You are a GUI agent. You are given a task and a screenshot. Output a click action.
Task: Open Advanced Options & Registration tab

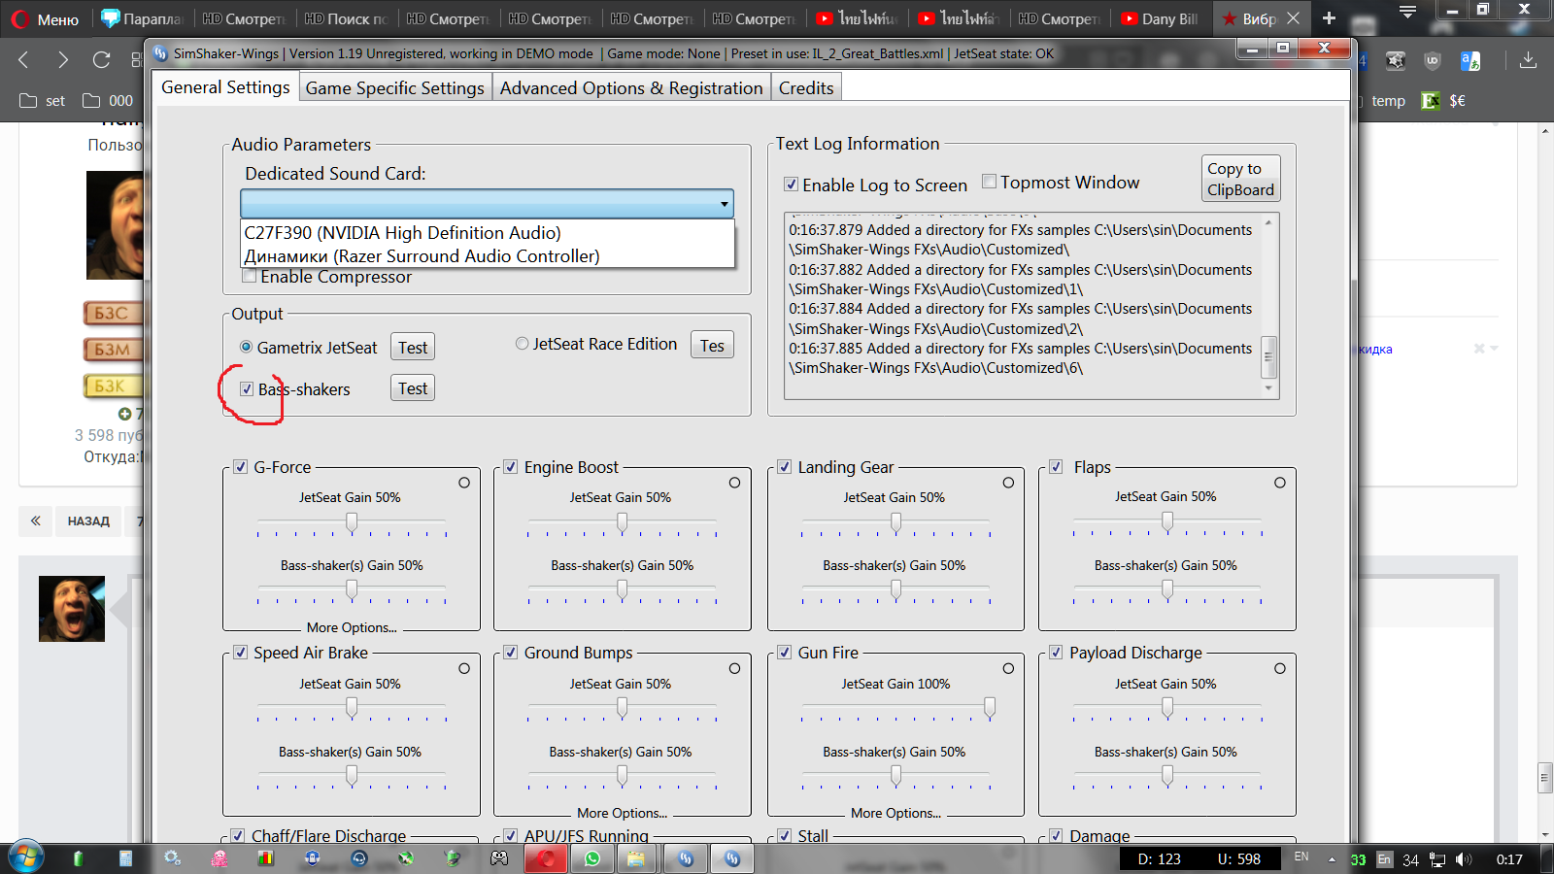pyautogui.click(x=631, y=88)
